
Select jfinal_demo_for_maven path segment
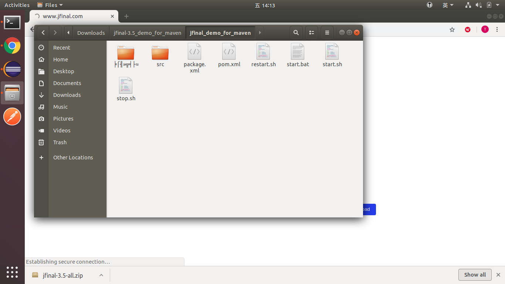pyautogui.click(x=220, y=33)
